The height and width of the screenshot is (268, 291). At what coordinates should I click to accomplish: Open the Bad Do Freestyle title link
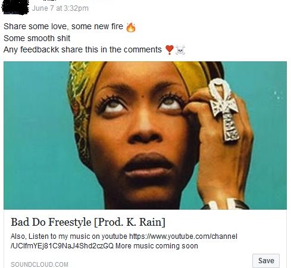click(88, 222)
